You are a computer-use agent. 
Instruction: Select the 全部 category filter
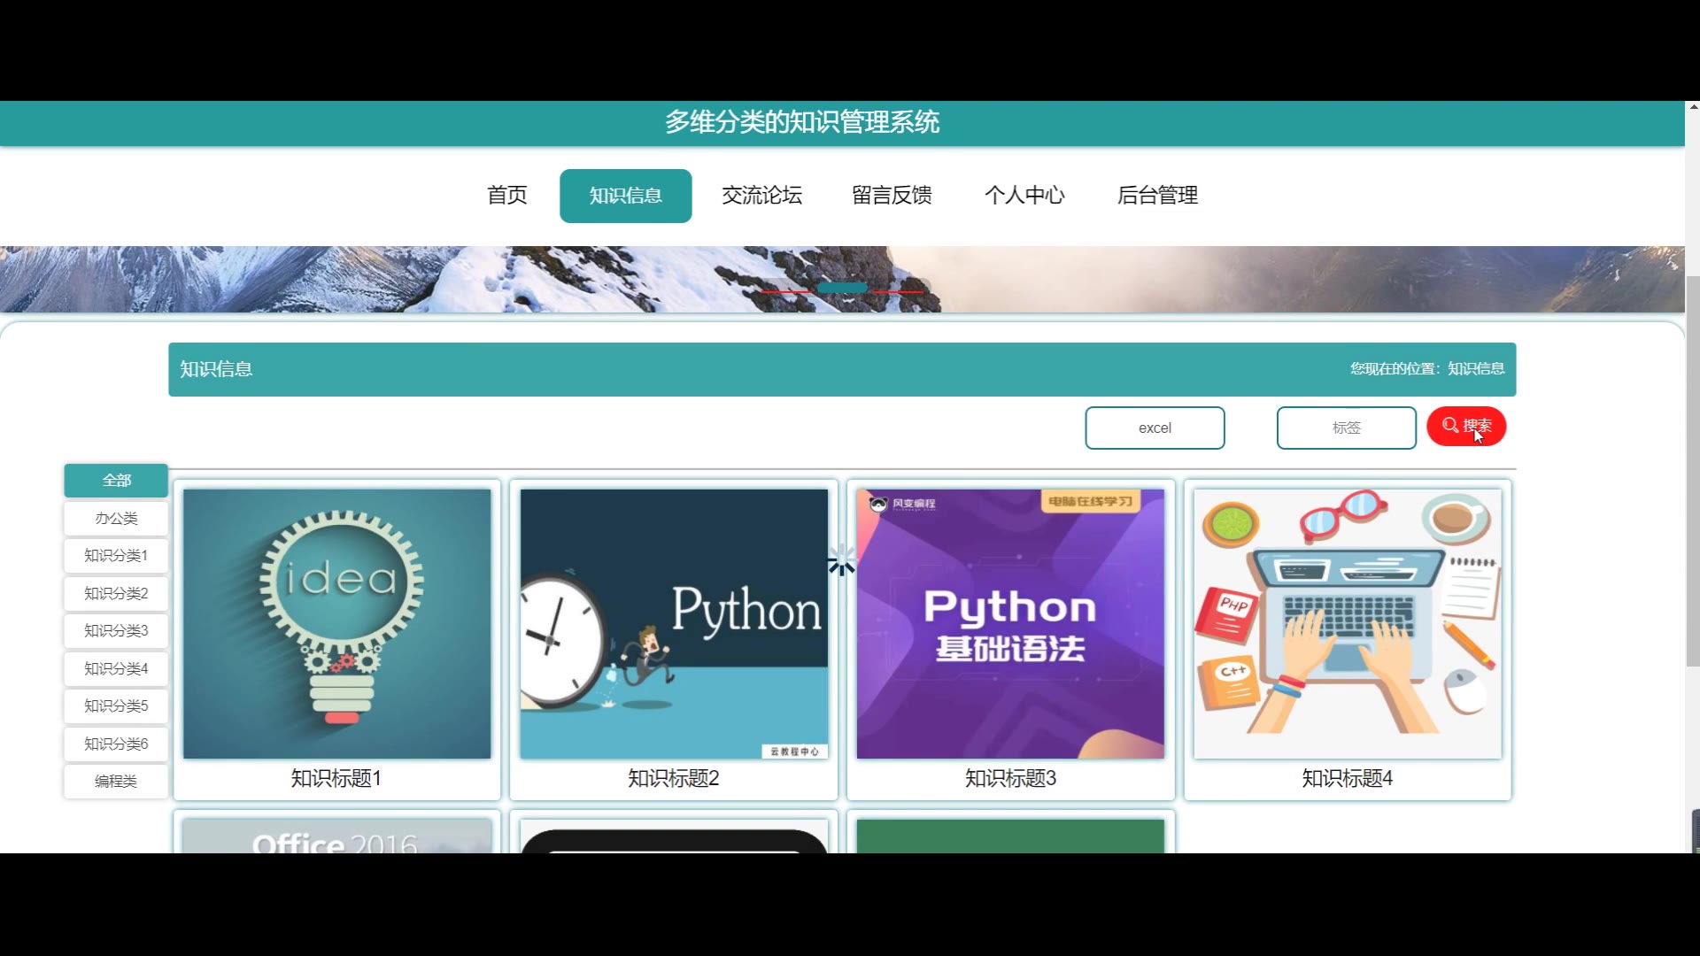point(116,480)
